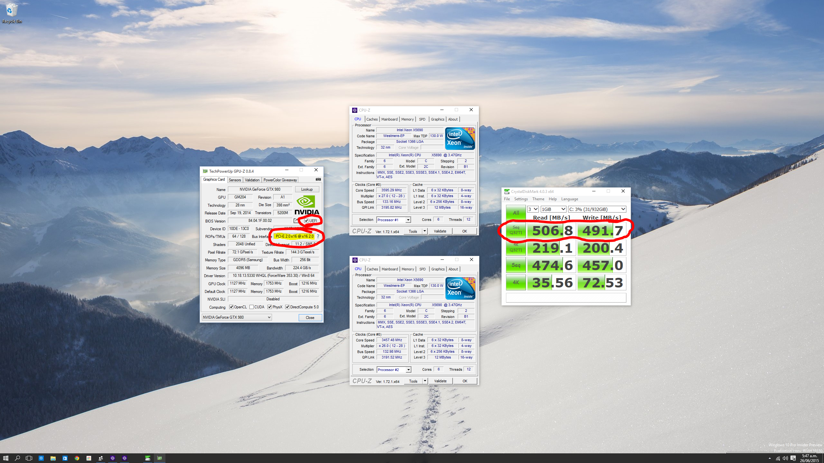824x463 pixels.
Task: Click Chrome icon in taskbar
Action: point(77,458)
